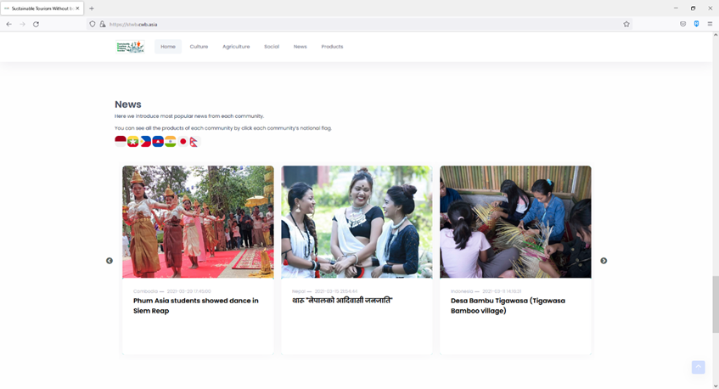The width and height of the screenshot is (719, 389).
Task: Click the blue extension icon in toolbar
Action: click(x=696, y=24)
